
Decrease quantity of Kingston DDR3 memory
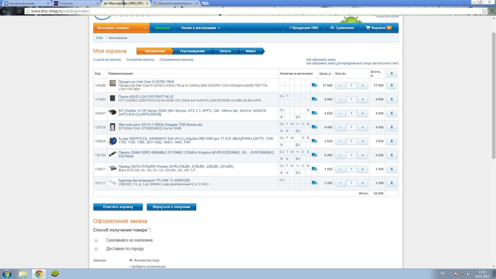341,155
